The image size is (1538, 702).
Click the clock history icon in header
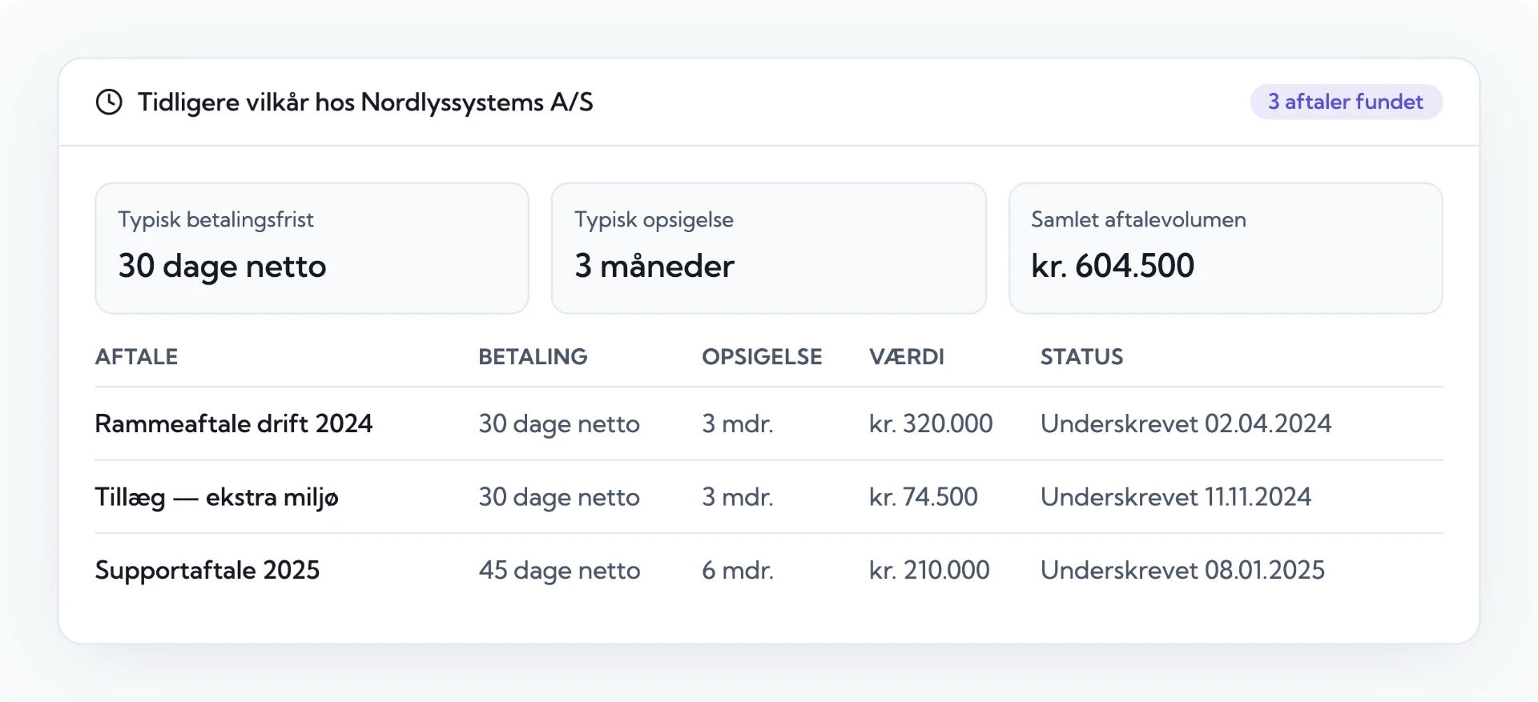coord(109,102)
